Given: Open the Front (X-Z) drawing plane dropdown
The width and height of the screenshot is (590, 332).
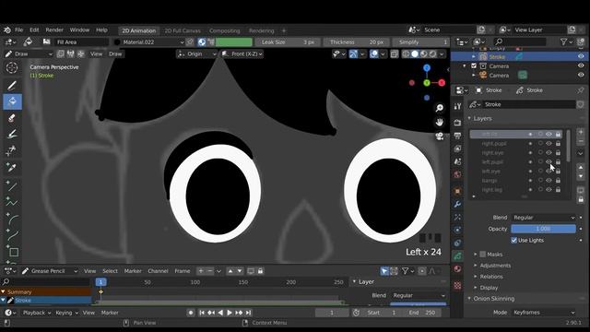Looking at the screenshot, I should click(242, 53).
